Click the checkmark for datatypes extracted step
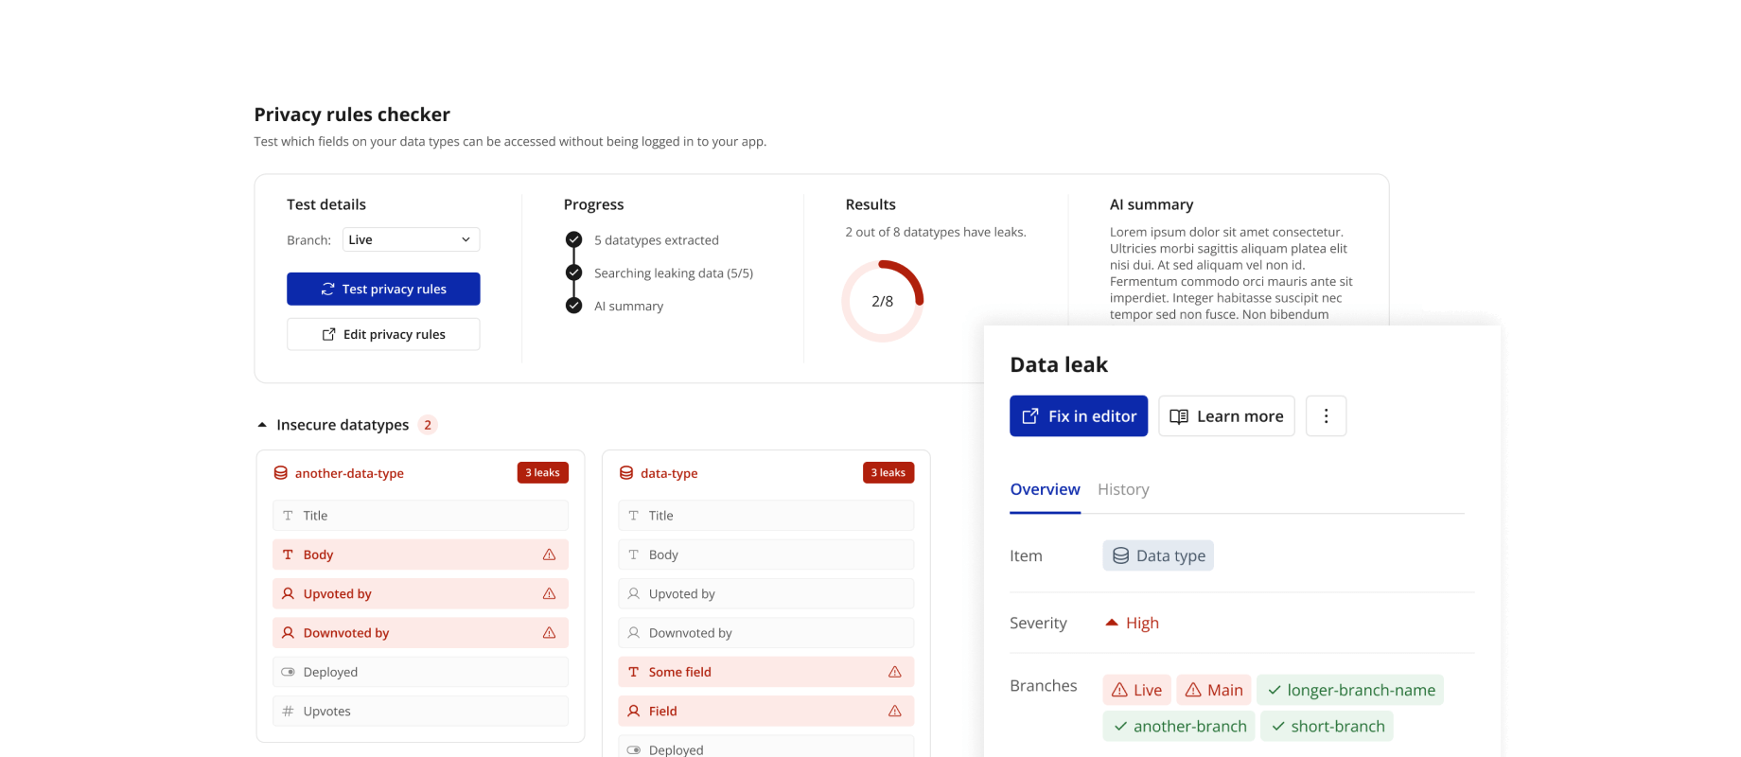Image resolution: width=1741 pixels, height=757 pixels. (573, 239)
